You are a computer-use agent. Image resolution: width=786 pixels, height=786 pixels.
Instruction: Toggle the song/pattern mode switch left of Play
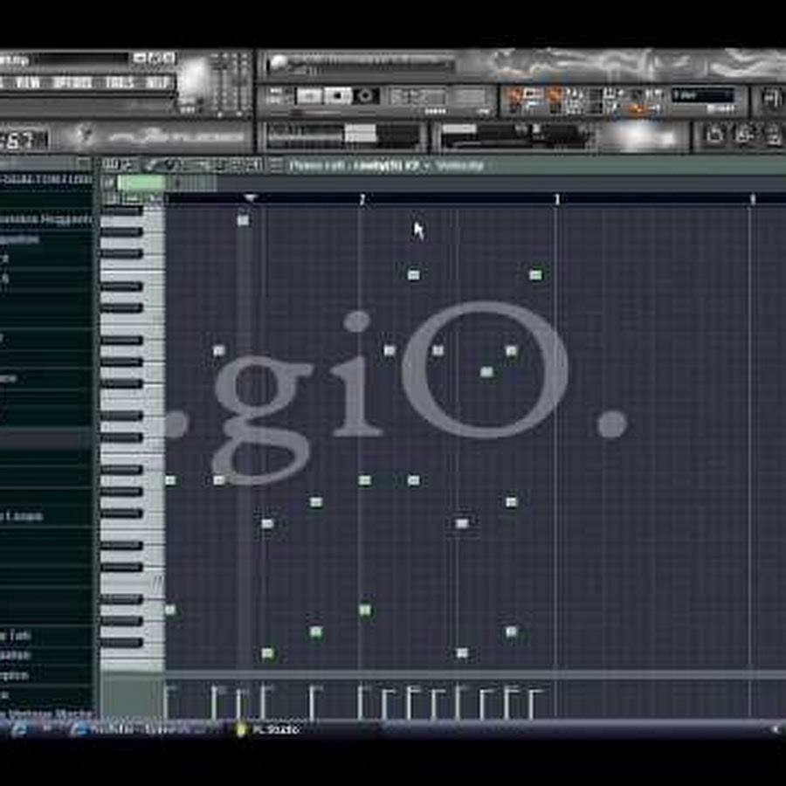click(278, 95)
